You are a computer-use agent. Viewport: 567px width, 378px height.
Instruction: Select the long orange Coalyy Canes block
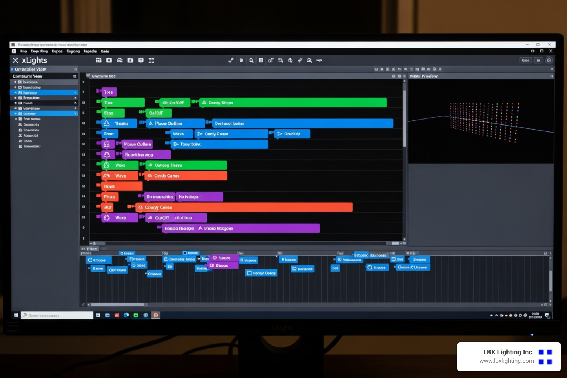[x=244, y=207]
